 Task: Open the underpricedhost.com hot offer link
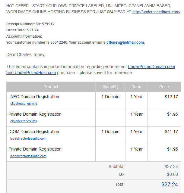(x=156, y=12)
